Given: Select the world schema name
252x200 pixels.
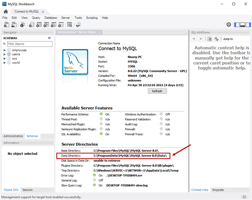Looking at the screenshot, I should pyautogui.click(x=16, y=63).
